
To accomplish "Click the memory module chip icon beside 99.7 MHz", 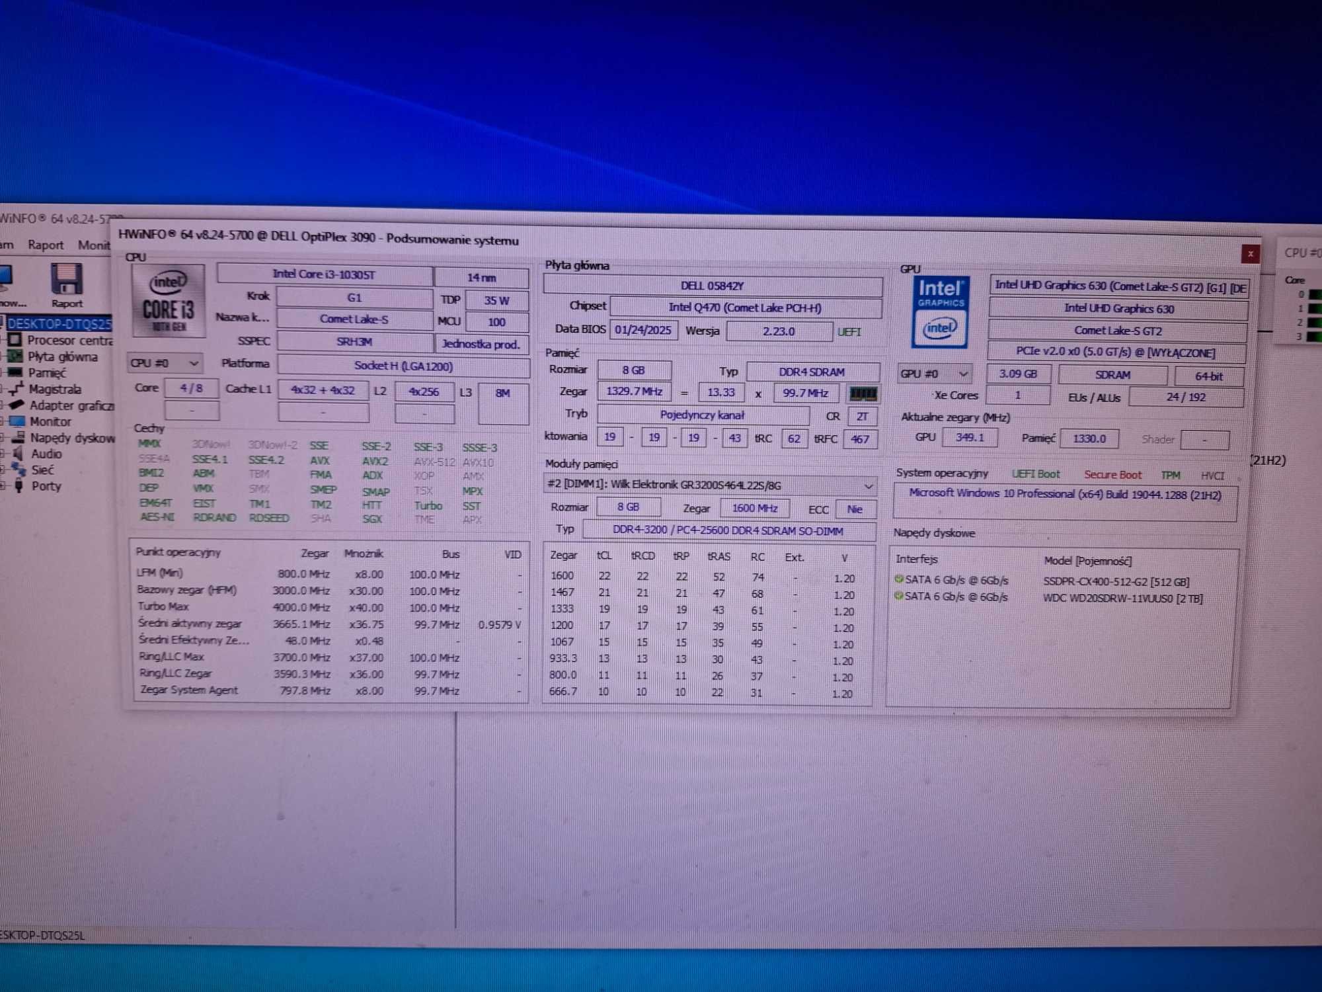I will pos(863,393).
